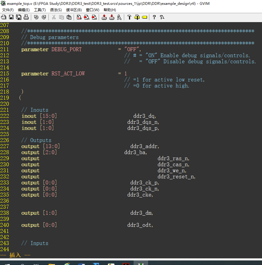Open help via the question mark icon

(x=154, y=17)
